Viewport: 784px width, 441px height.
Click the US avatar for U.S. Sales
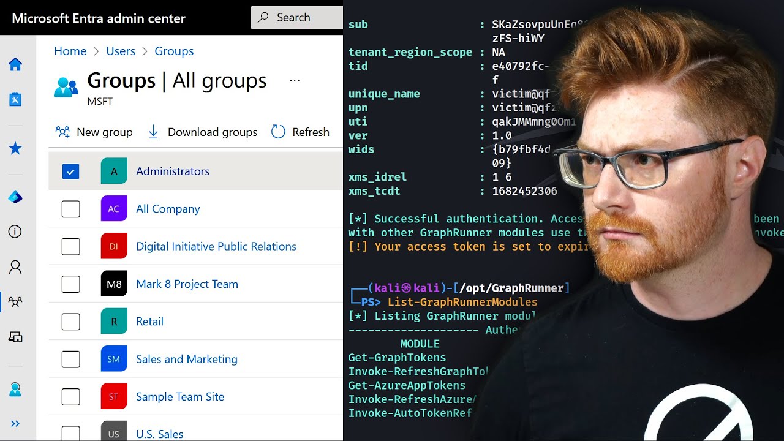(x=114, y=431)
